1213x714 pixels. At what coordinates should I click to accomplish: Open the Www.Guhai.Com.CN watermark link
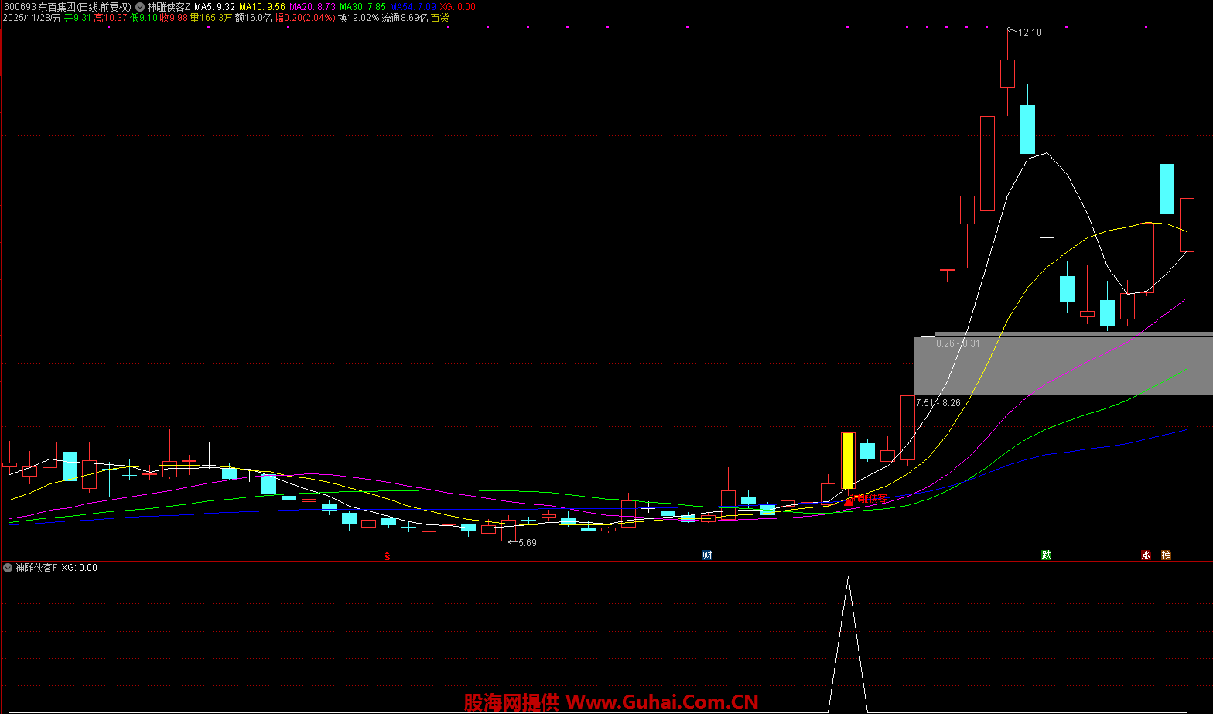(x=661, y=702)
